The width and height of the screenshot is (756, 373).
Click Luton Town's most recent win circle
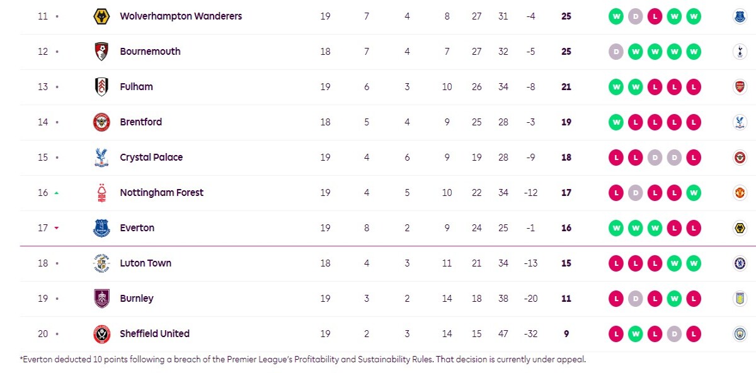[694, 263]
